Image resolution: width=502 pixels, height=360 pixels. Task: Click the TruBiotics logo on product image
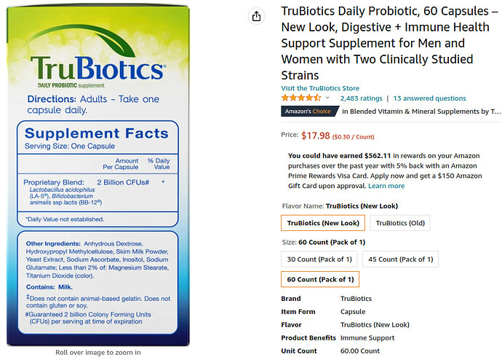pyautogui.click(x=98, y=68)
